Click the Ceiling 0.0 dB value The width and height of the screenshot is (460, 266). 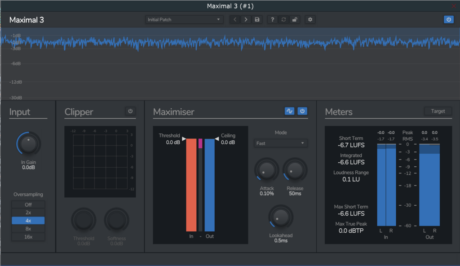pos(228,142)
